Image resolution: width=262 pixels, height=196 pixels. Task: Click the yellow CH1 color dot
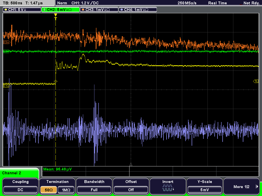6,10
